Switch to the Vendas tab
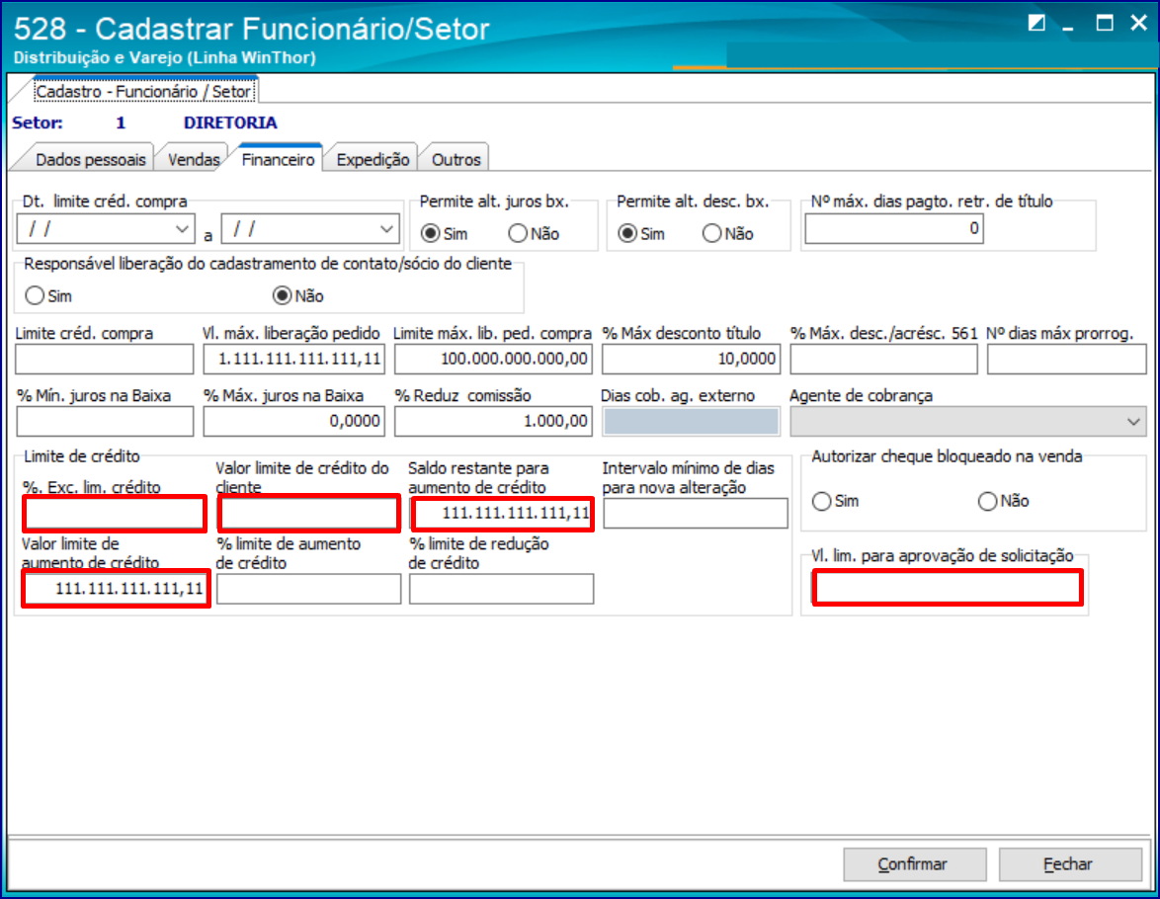Screen dimensions: 1160x899 click(x=193, y=159)
